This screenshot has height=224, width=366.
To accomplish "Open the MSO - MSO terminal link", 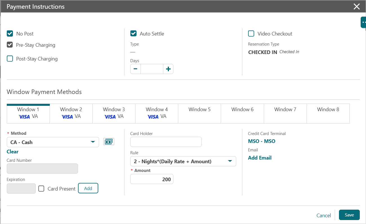I will (262, 141).
